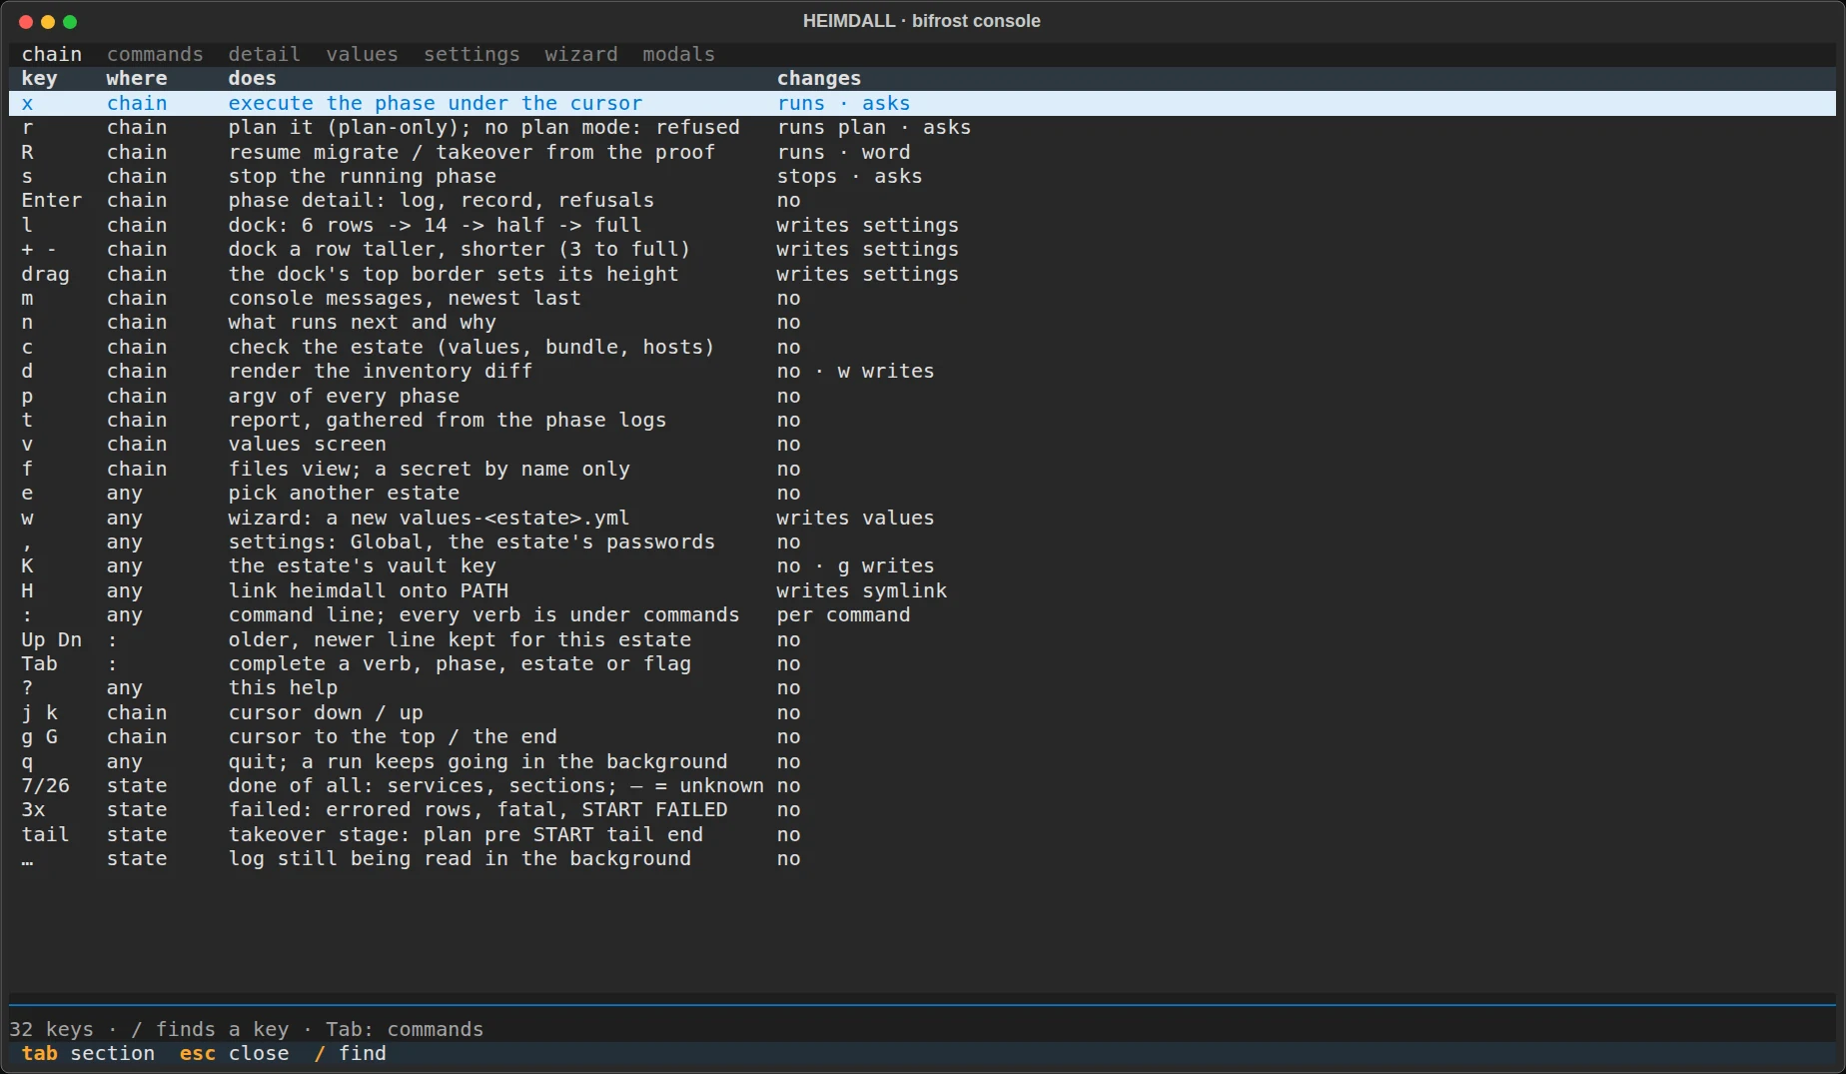This screenshot has width=1846, height=1074.
Task: Select row 'done of all: services, sections'
Action: pos(922,785)
